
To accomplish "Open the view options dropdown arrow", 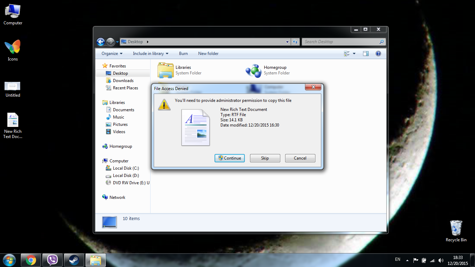I will [x=354, y=54].
